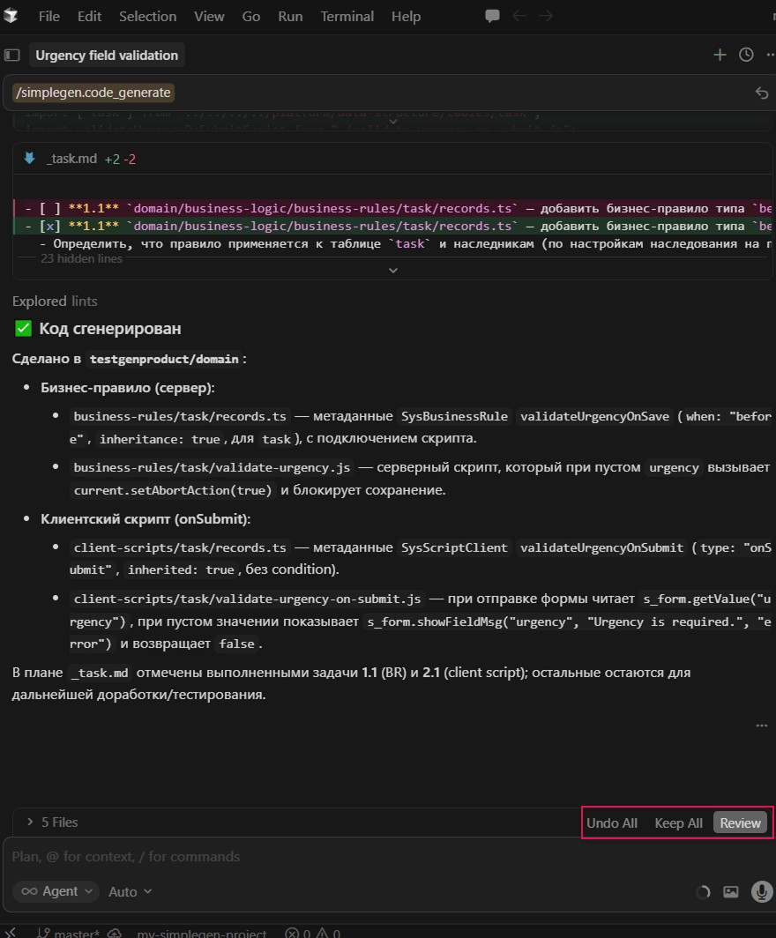Open chat history clock icon
Viewport: 776px width, 938px height.
pyautogui.click(x=746, y=55)
